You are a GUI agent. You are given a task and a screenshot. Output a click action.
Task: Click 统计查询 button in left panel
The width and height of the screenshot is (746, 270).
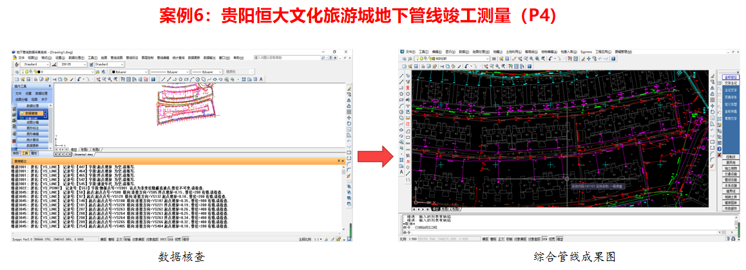[x=33, y=139]
